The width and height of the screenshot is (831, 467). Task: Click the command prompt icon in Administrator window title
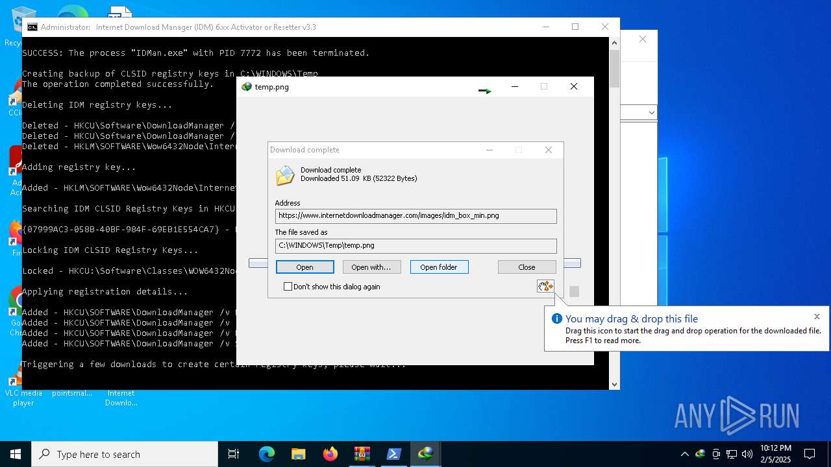(x=32, y=27)
